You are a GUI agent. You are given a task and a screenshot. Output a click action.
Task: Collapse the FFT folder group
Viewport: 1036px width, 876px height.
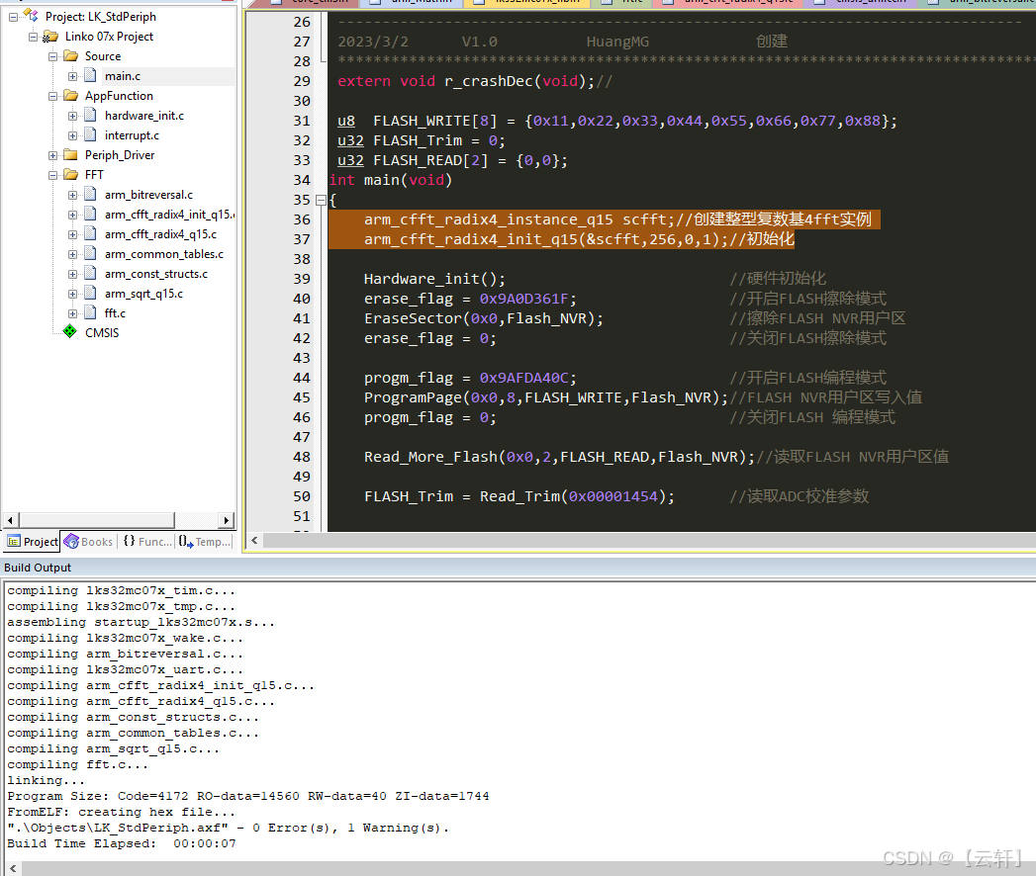[x=52, y=176]
